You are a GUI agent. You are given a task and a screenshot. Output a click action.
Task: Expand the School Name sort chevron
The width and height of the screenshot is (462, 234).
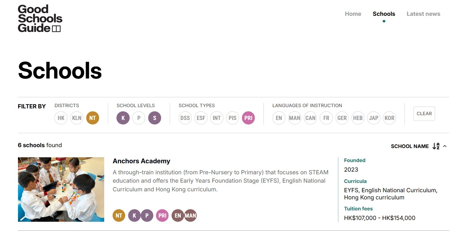[445, 146]
